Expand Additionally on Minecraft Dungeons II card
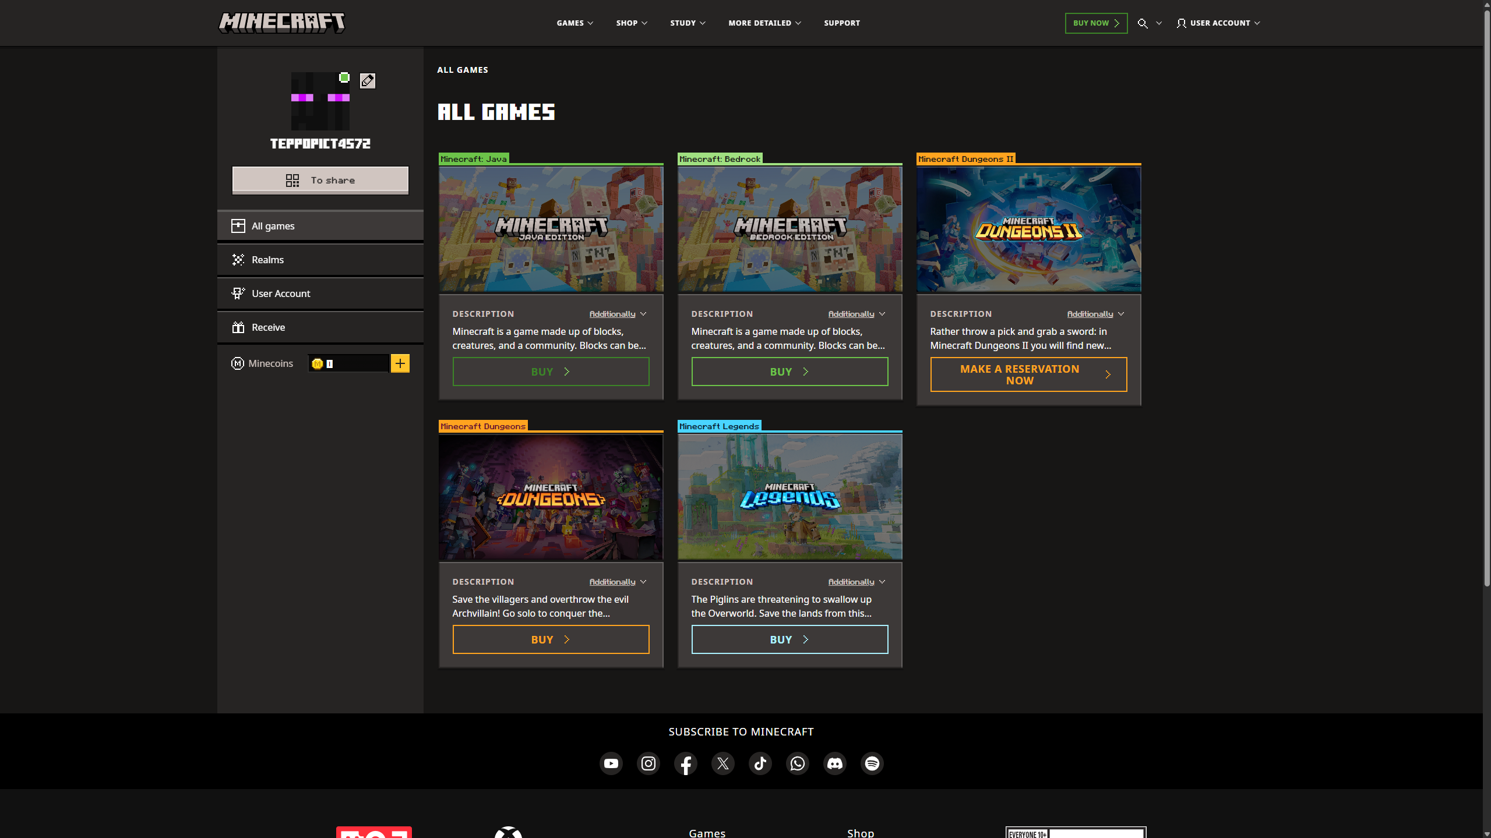 click(x=1095, y=314)
